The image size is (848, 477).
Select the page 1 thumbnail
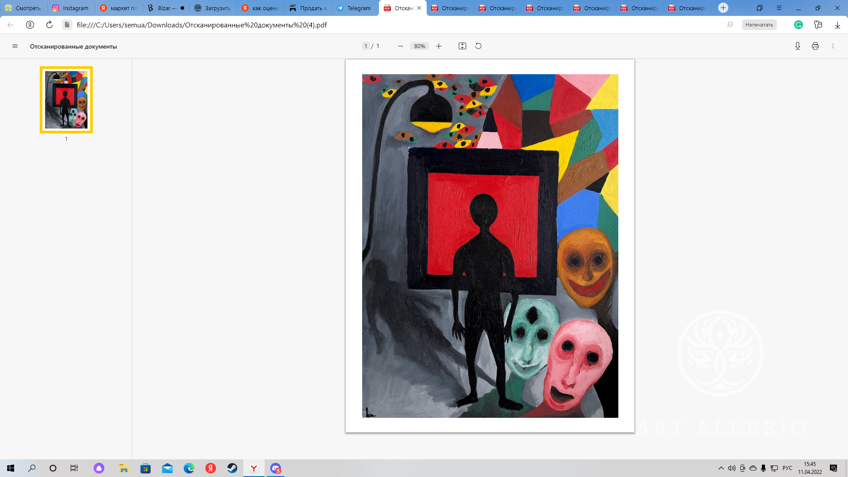click(66, 100)
